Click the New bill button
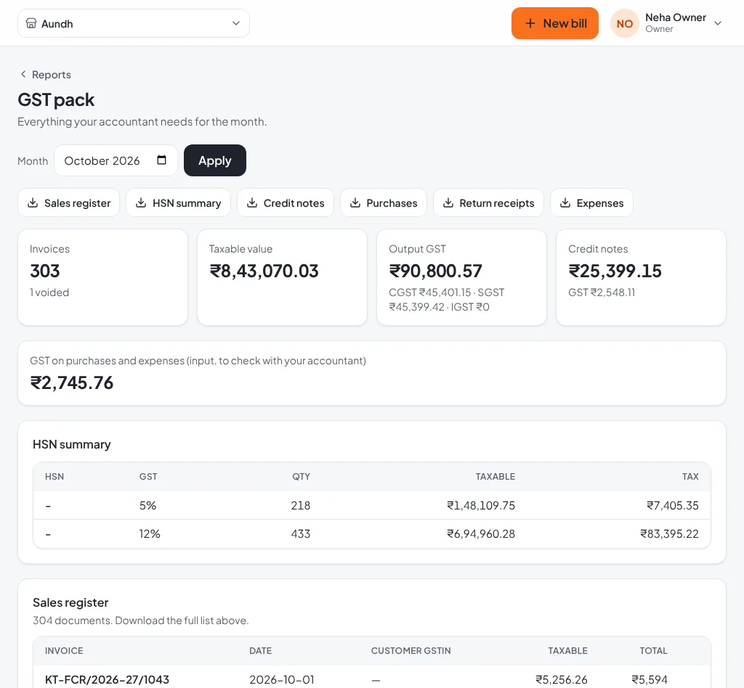Screen dimensions: 744x688 tap(554, 23)
